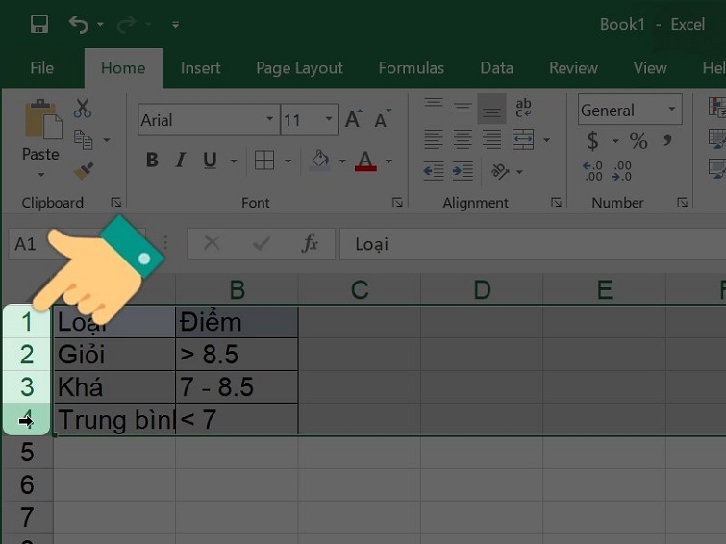726x544 pixels.
Task: Expand the Orientation options arrow
Action: (x=520, y=172)
